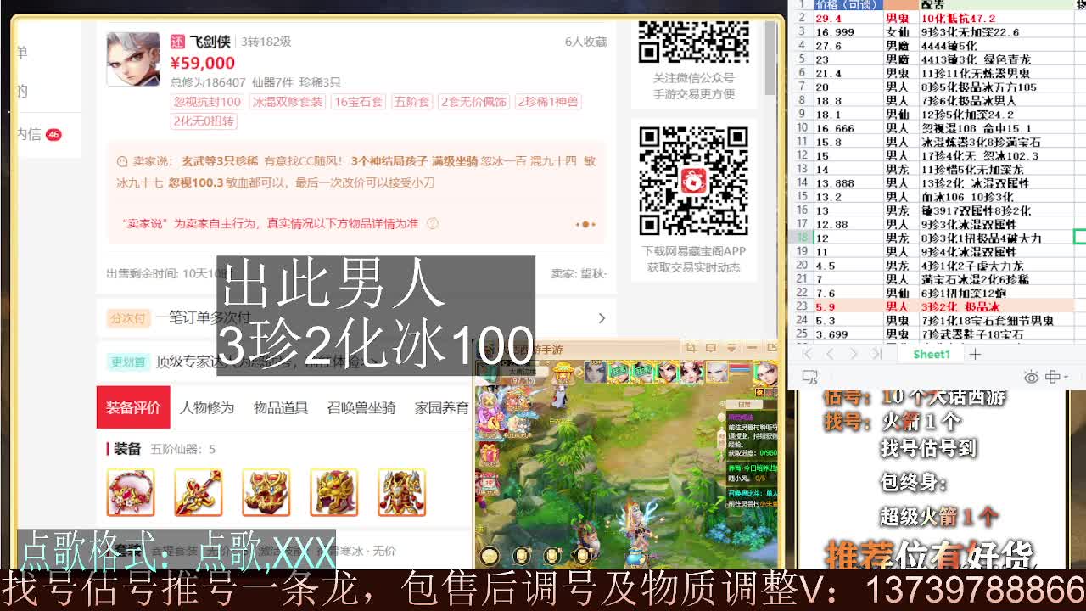Expand the 分次付 payment row arrow

point(601,319)
